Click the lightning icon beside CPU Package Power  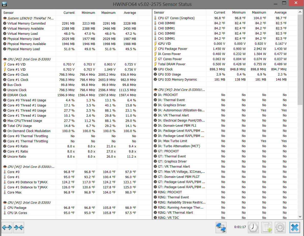pyautogui.click(x=155, y=49)
